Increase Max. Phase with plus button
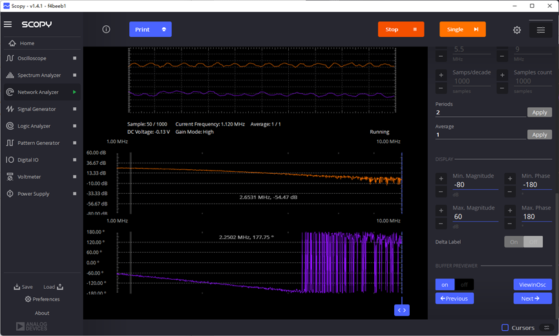 click(x=510, y=210)
